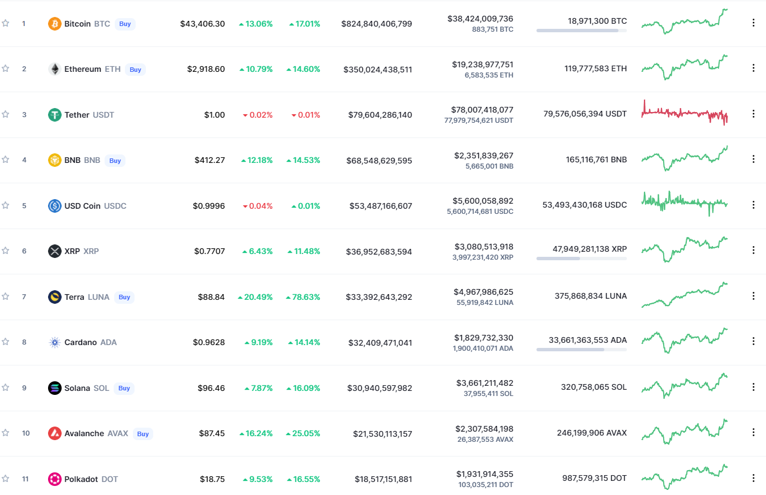This screenshot has width=766, height=495.
Task: Show more options for USD Coin
Action: click(753, 205)
